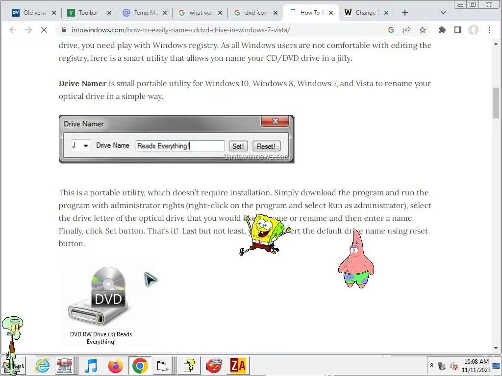Show hidden system tray icons
502x376 pixels.
pos(431,365)
